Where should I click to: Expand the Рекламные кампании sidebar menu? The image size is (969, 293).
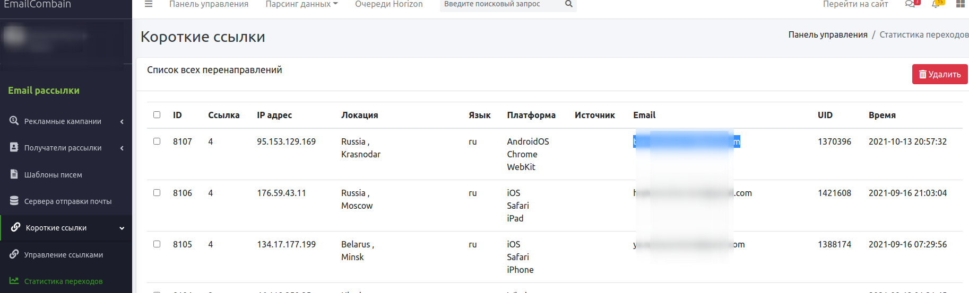(63, 121)
